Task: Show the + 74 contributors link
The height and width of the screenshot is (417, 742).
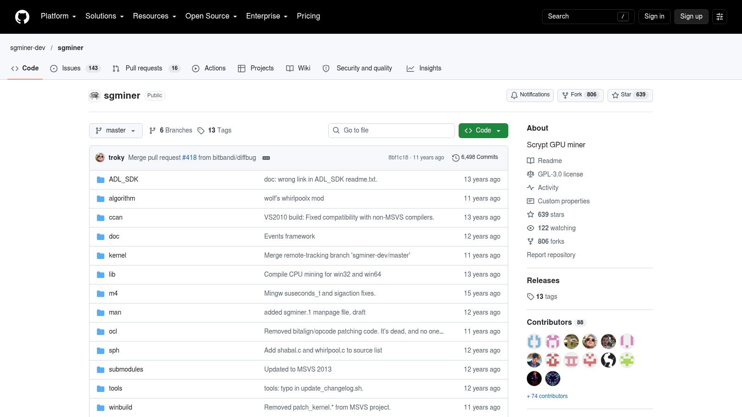Action: coord(547,396)
